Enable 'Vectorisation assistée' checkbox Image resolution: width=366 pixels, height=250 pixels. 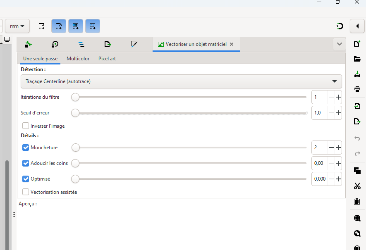coord(26,192)
